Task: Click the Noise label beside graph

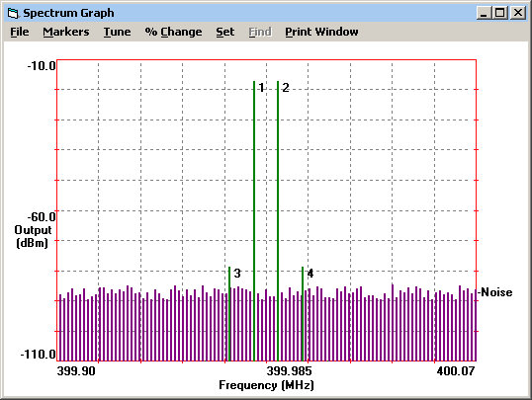Action: [x=495, y=292]
